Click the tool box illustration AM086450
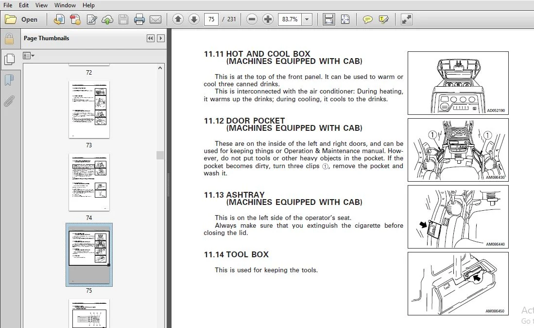534x328 pixels. point(458,283)
